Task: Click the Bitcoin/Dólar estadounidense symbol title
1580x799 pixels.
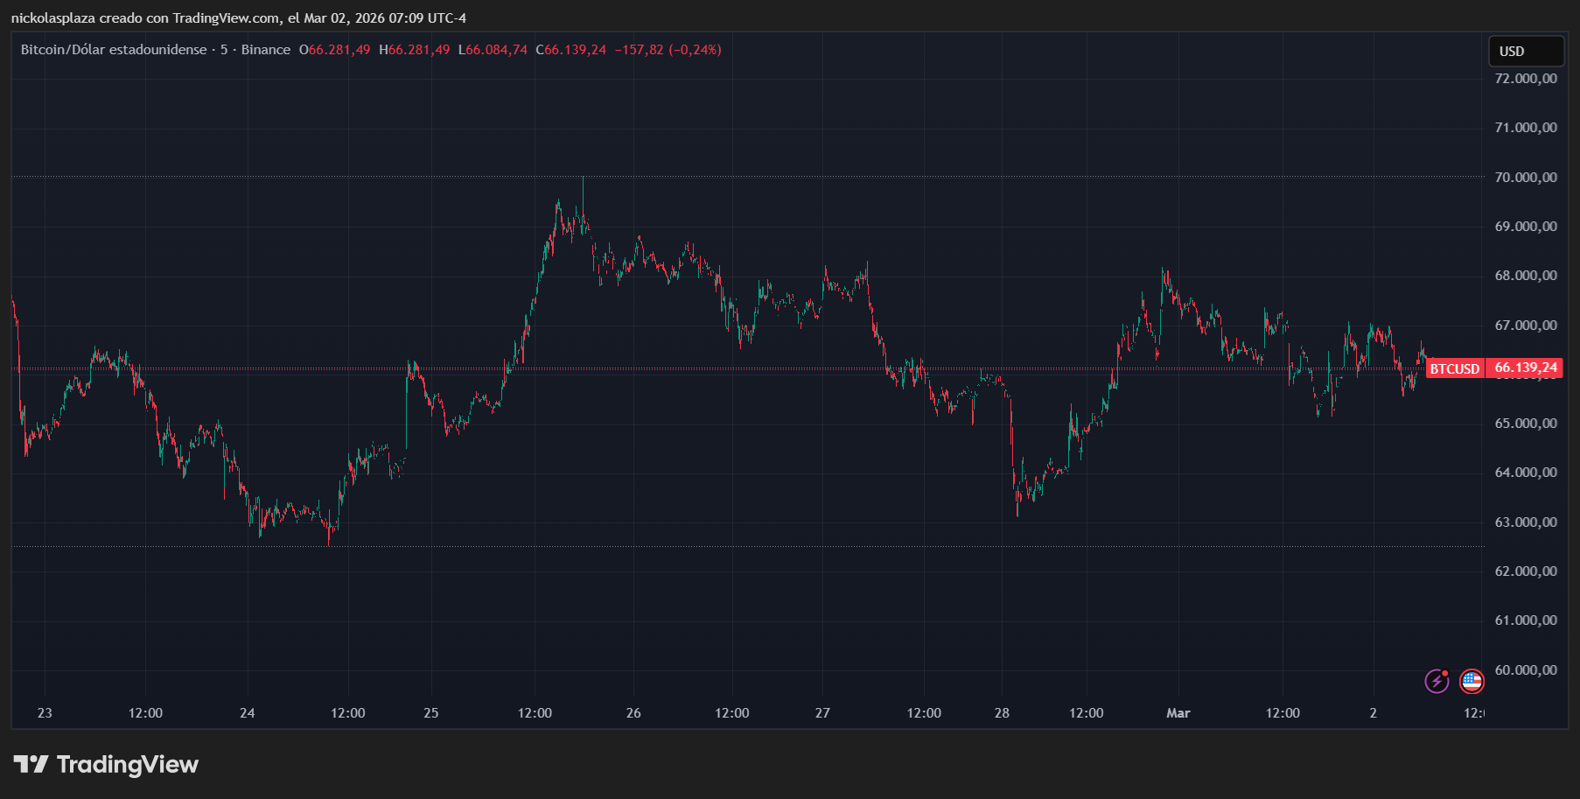Action: (x=114, y=50)
